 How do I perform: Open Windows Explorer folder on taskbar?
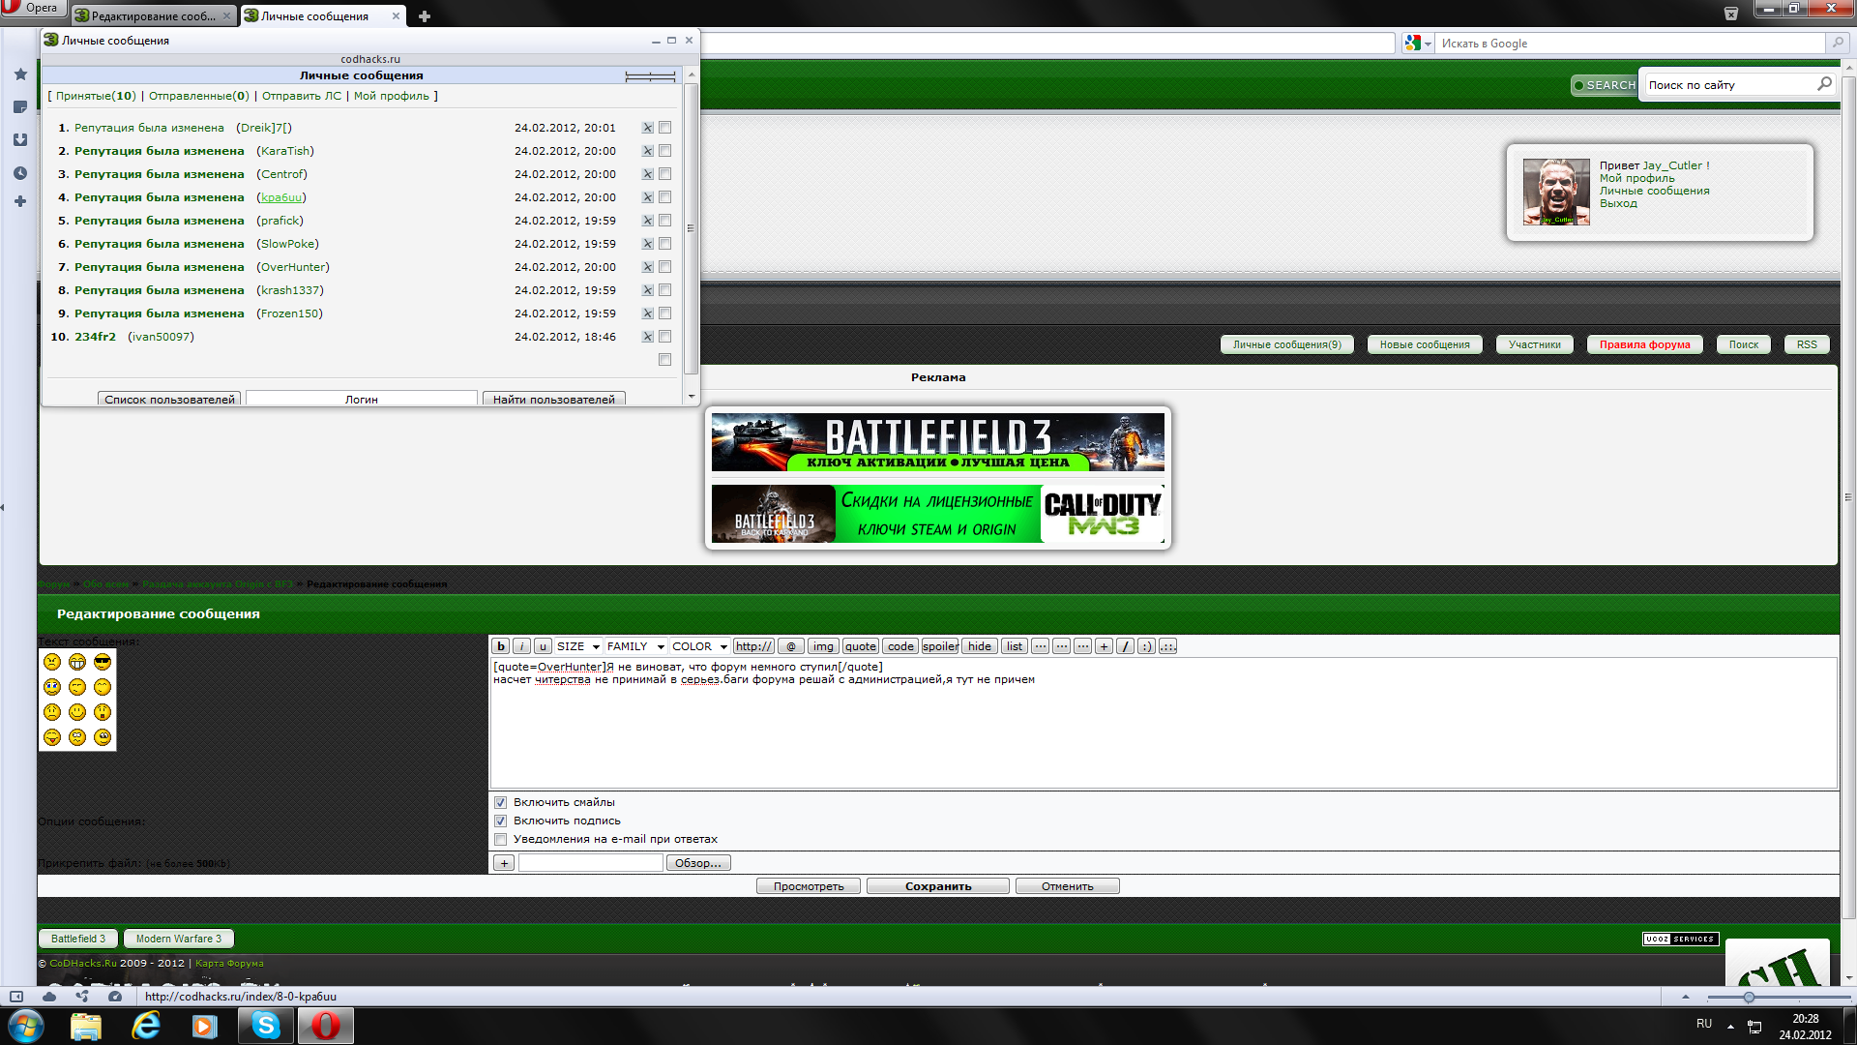[x=86, y=1026]
